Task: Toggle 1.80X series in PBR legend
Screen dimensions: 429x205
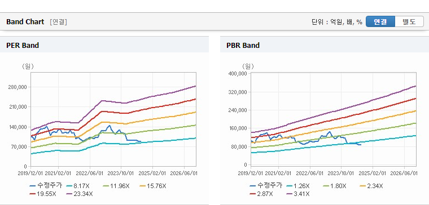Action: point(334,186)
